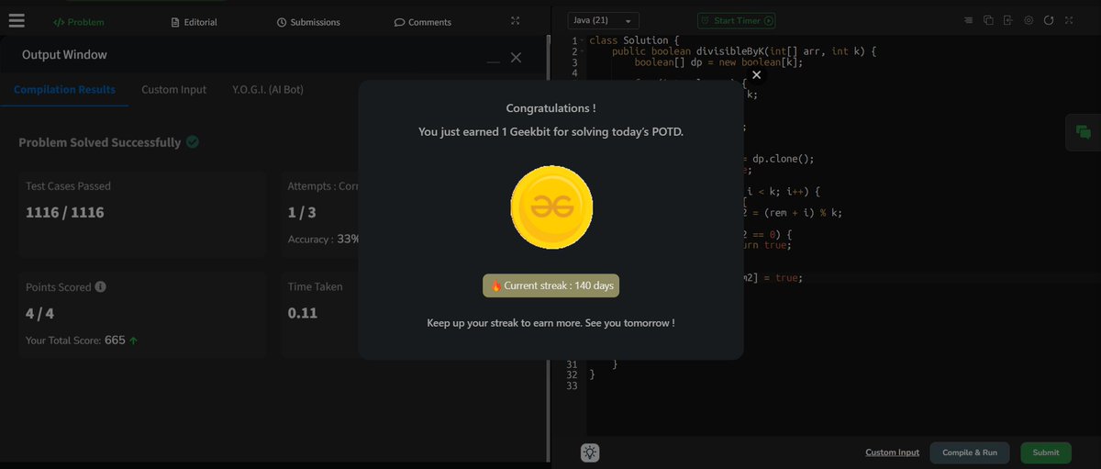Image resolution: width=1101 pixels, height=469 pixels.
Task: Click the test cases count 1116 / 1116
Action: click(65, 212)
